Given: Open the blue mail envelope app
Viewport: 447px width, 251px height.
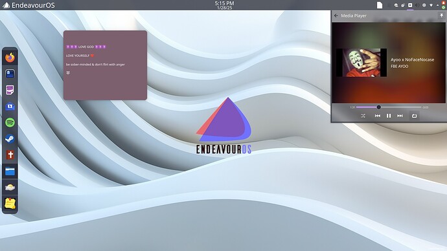Looking at the screenshot, I should 10,107.
